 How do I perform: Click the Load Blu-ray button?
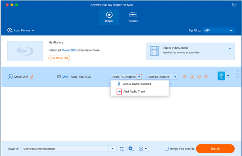tap(21, 31)
